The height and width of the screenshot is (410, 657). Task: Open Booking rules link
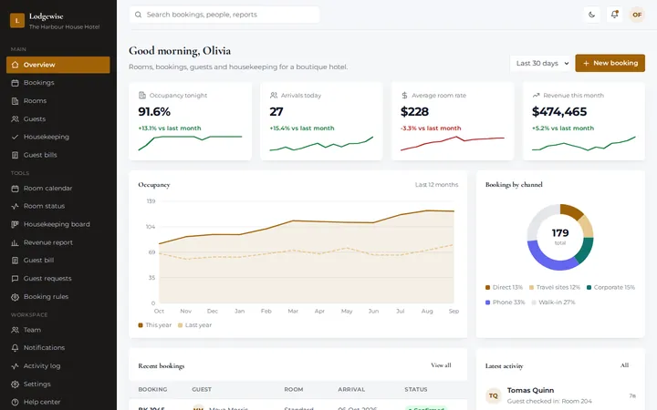point(58,297)
